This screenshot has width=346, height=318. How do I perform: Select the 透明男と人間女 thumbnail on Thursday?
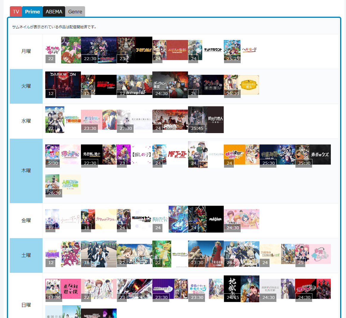pos(206,155)
